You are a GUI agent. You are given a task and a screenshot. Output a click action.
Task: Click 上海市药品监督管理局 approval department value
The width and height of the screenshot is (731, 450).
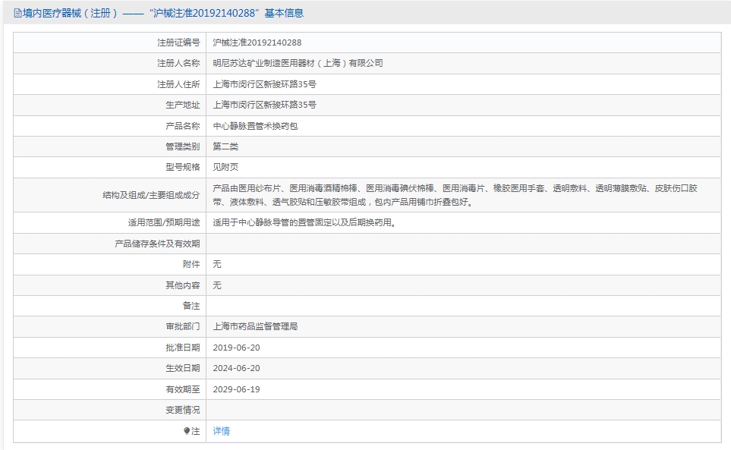click(x=255, y=326)
